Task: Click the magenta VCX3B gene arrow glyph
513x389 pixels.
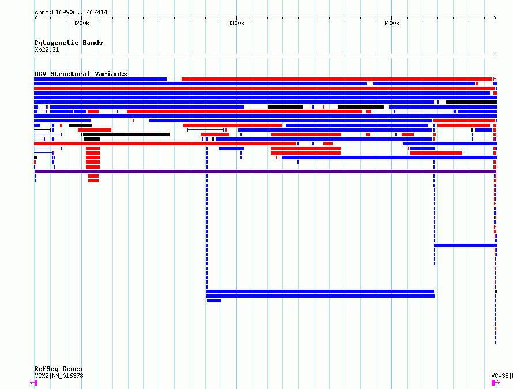Action: click(x=496, y=383)
